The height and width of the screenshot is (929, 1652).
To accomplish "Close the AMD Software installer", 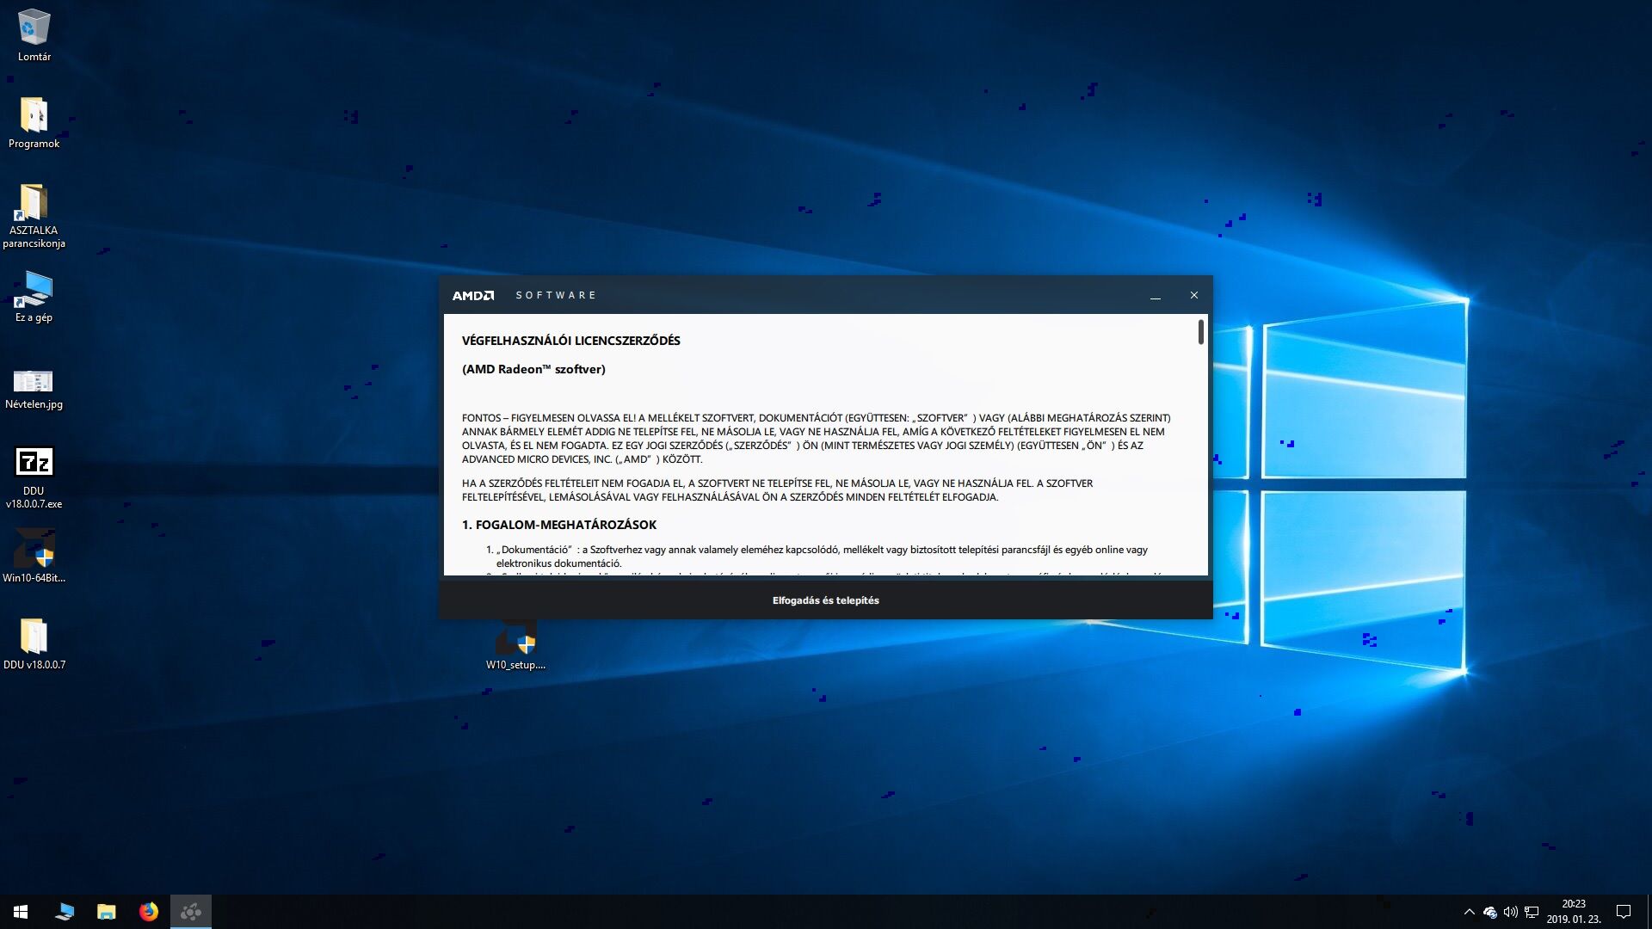I will 1194,295.
